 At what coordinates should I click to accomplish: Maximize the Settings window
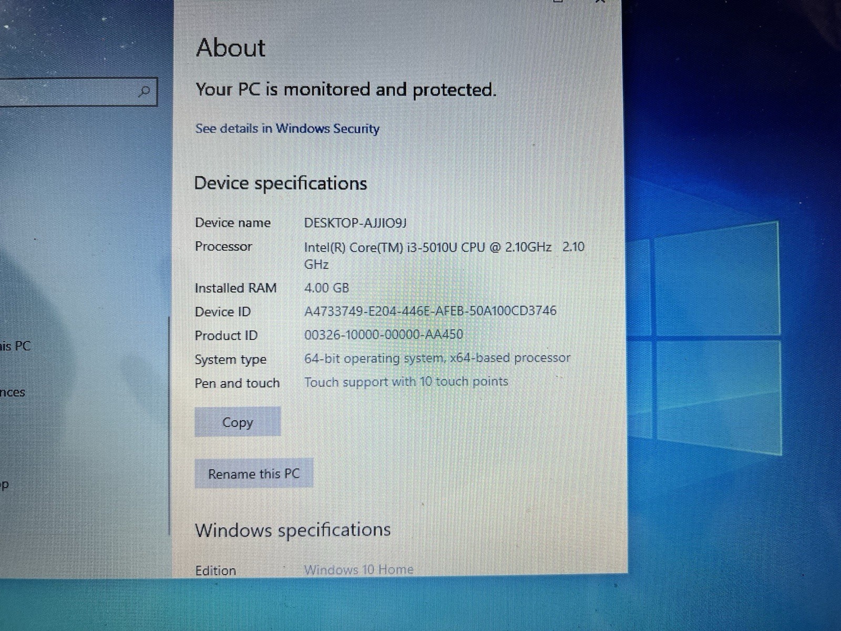coord(558,2)
